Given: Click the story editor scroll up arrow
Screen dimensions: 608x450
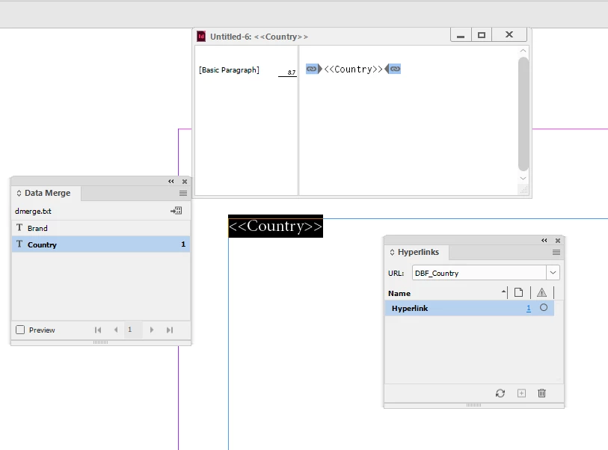Looking at the screenshot, I should coord(523,51).
